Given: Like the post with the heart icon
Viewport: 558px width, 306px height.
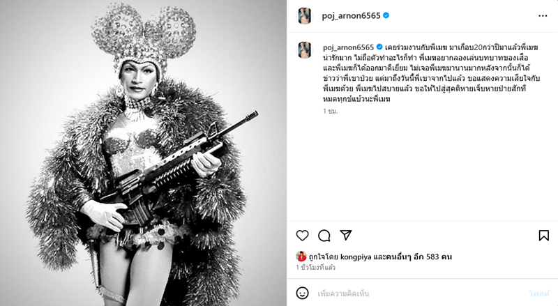Looking at the screenshot, I should point(303,236).
